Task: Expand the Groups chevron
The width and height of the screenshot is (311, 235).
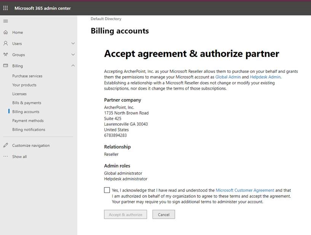Action: point(73,54)
